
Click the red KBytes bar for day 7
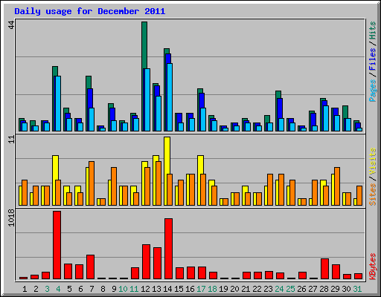90,267
